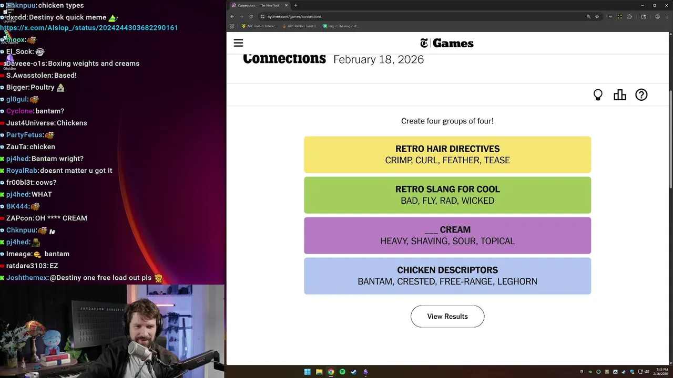The width and height of the screenshot is (673, 378).
Task: Open the Windows Start menu
Action: point(307,372)
